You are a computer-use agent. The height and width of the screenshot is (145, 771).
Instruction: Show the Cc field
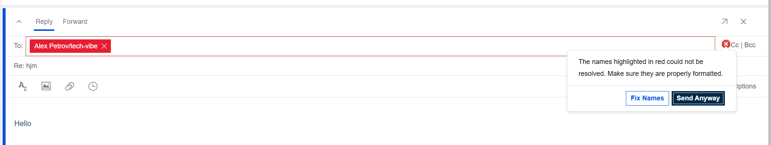[735, 45]
